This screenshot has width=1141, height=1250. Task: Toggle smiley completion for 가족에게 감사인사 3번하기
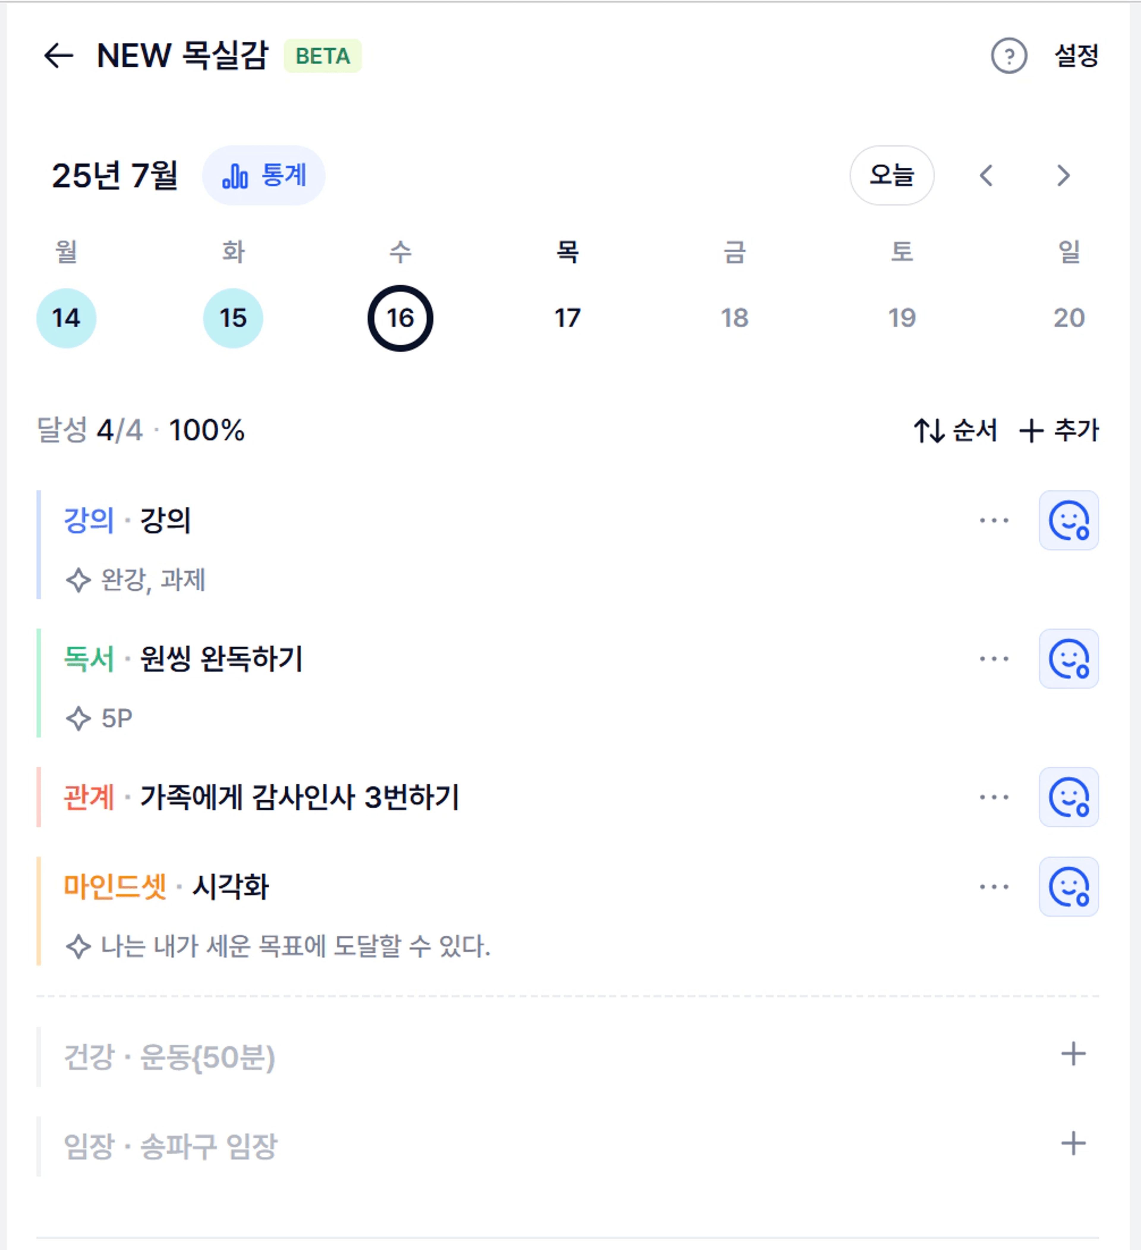[1068, 797]
